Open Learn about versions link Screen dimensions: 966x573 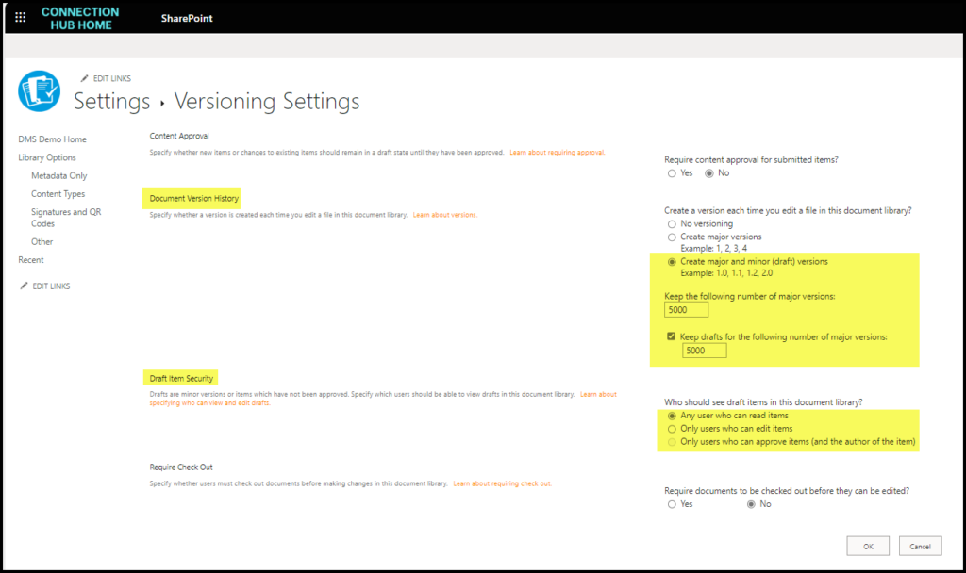445,215
